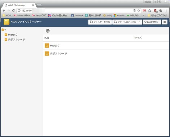Click the green recycle extension icon
Screen dimensions: 170x137
[x=149, y=10]
